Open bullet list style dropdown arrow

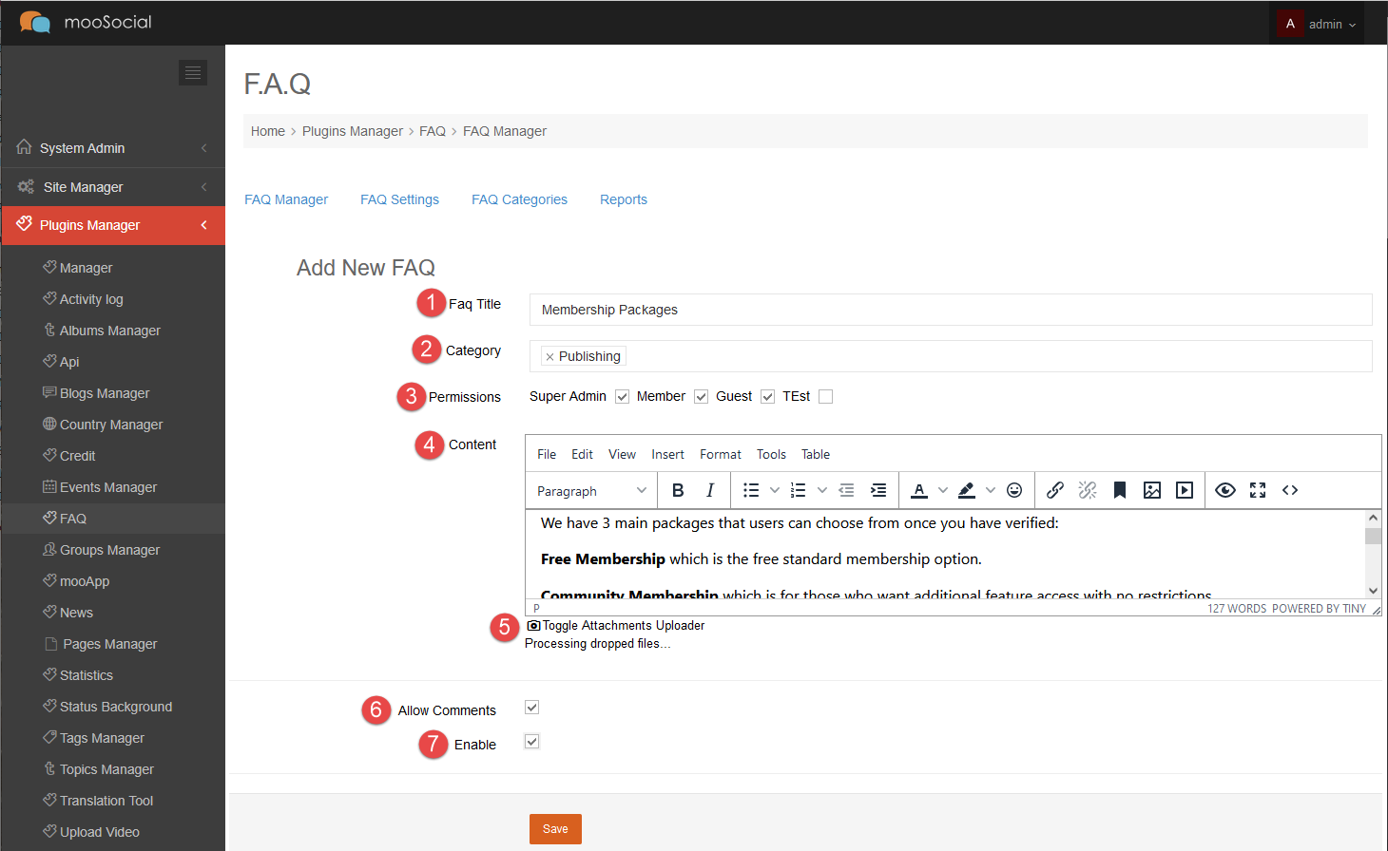[x=775, y=490]
